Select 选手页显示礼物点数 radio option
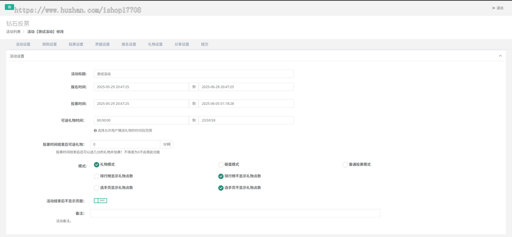Image resolution: width=512 pixels, height=237 pixels. coord(96,188)
